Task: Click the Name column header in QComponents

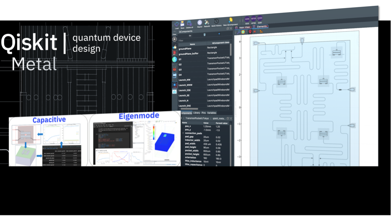Action: (x=192, y=44)
